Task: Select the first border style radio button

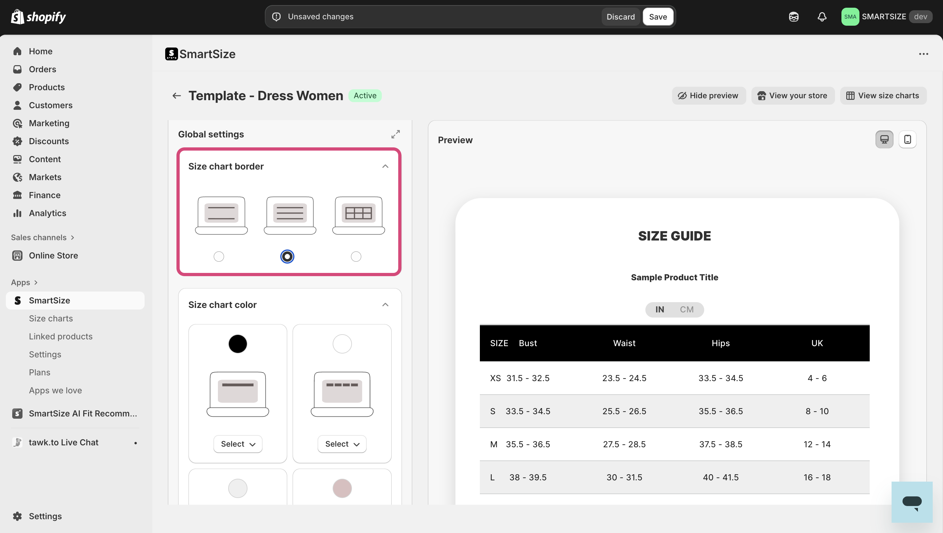Action: coord(219,257)
